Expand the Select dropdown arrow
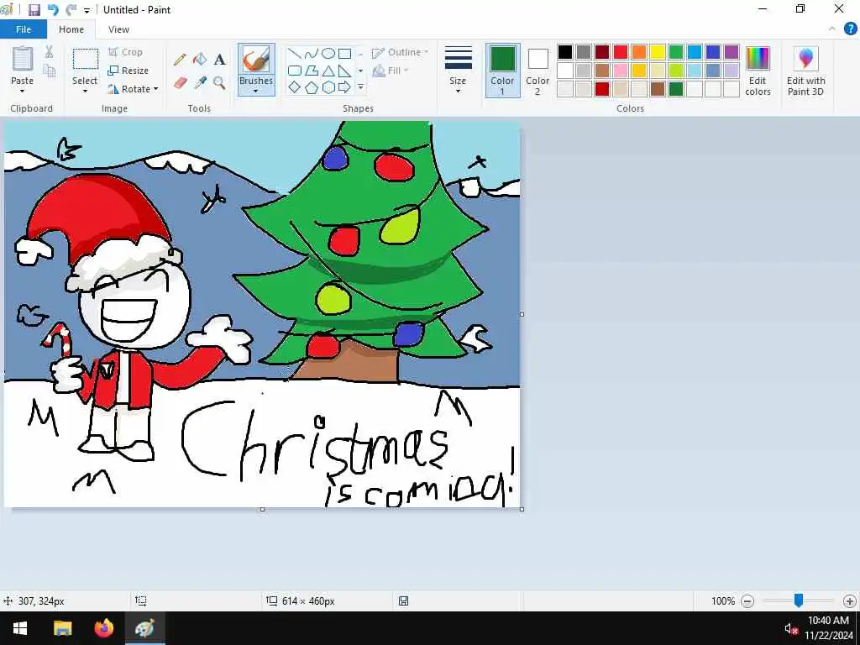Viewport: 860px width, 645px height. pyautogui.click(x=85, y=91)
